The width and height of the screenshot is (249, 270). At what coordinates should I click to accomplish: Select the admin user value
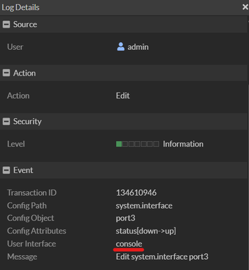pyautogui.click(x=138, y=47)
